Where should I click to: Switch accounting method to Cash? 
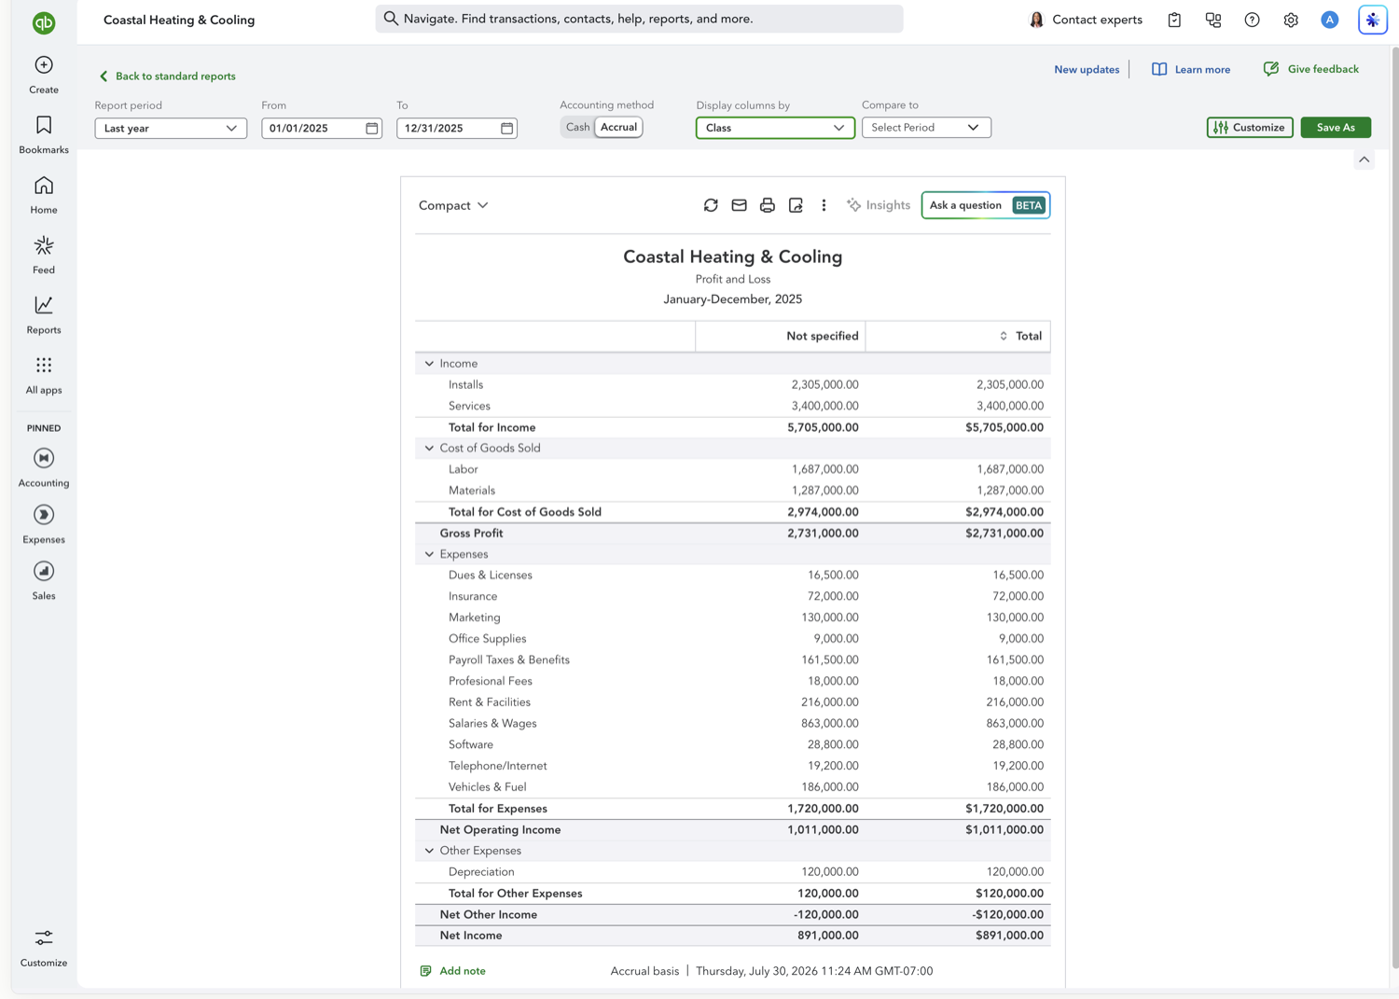(577, 127)
